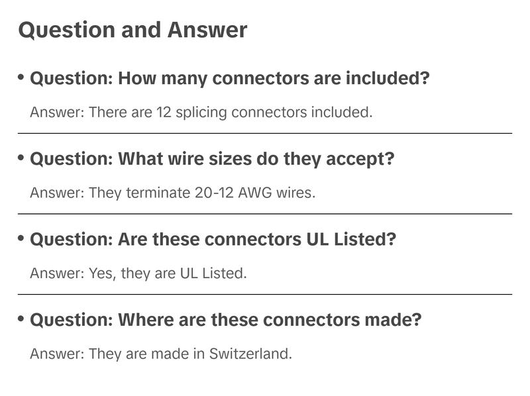Viewport: 530px width, 396px height.
Task: Click the divider line below the first answer
Action: click(265, 133)
